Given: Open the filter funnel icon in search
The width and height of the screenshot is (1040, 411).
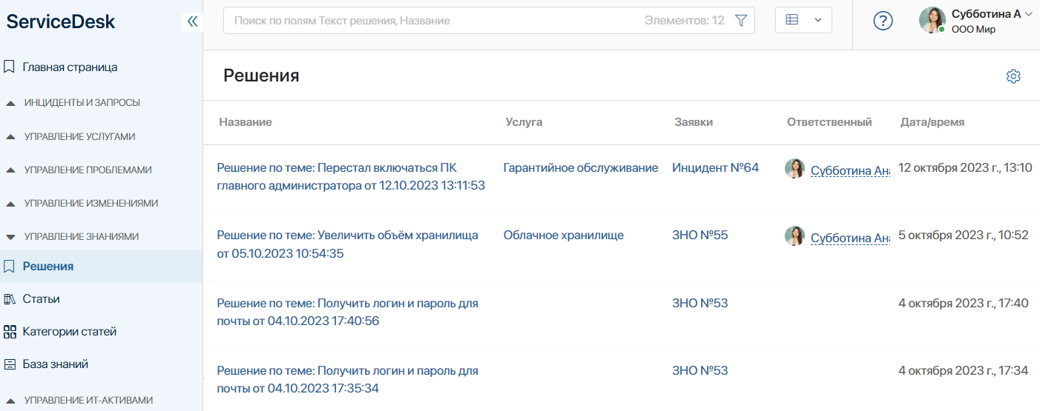Looking at the screenshot, I should (x=740, y=21).
